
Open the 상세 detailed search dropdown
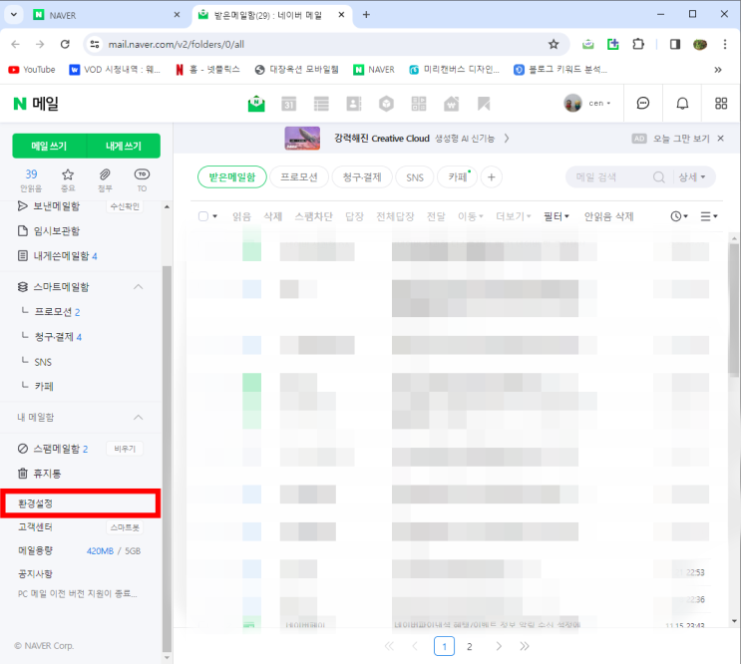pyautogui.click(x=692, y=177)
